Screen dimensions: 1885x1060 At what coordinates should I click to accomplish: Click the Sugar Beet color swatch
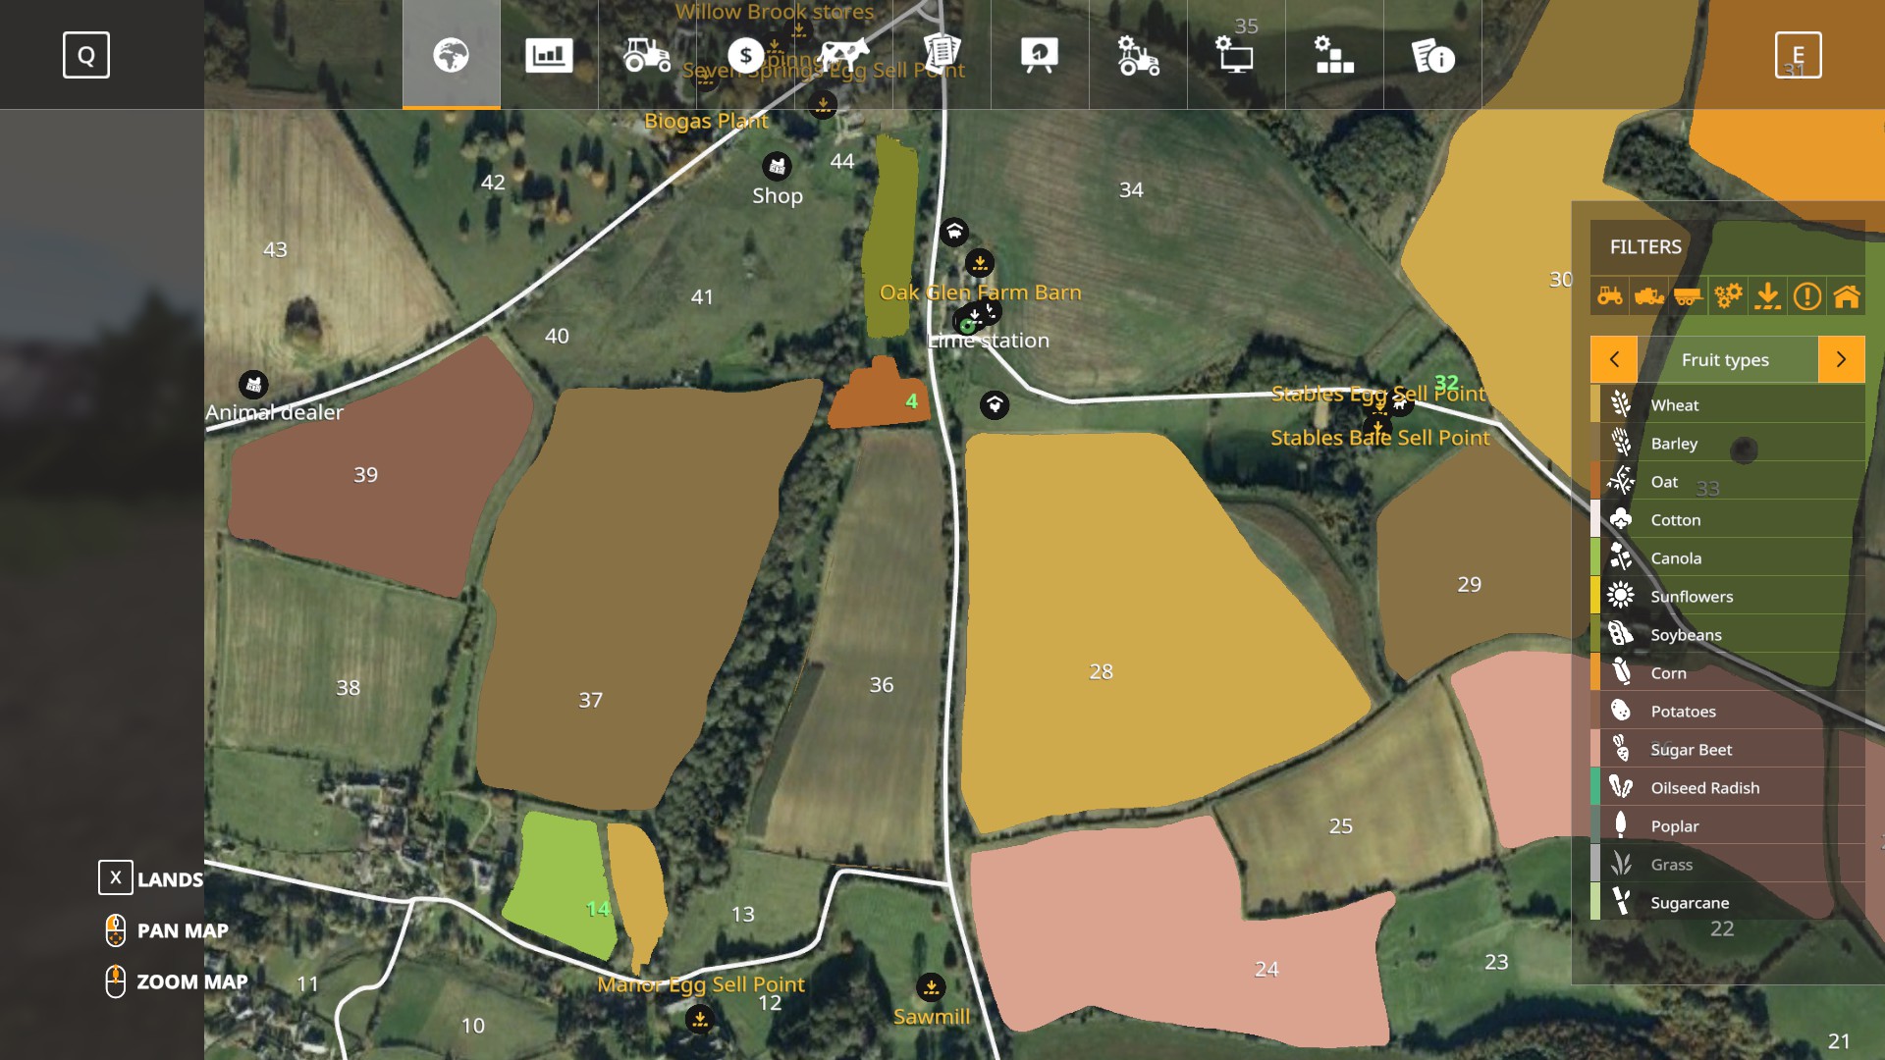(x=1595, y=749)
